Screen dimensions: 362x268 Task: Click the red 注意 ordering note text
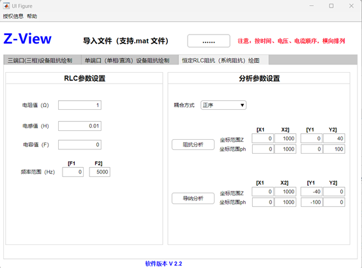pos(291,41)
